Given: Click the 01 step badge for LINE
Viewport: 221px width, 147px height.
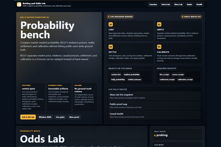Looking at the screenshot, I should (x=111, y=24).
